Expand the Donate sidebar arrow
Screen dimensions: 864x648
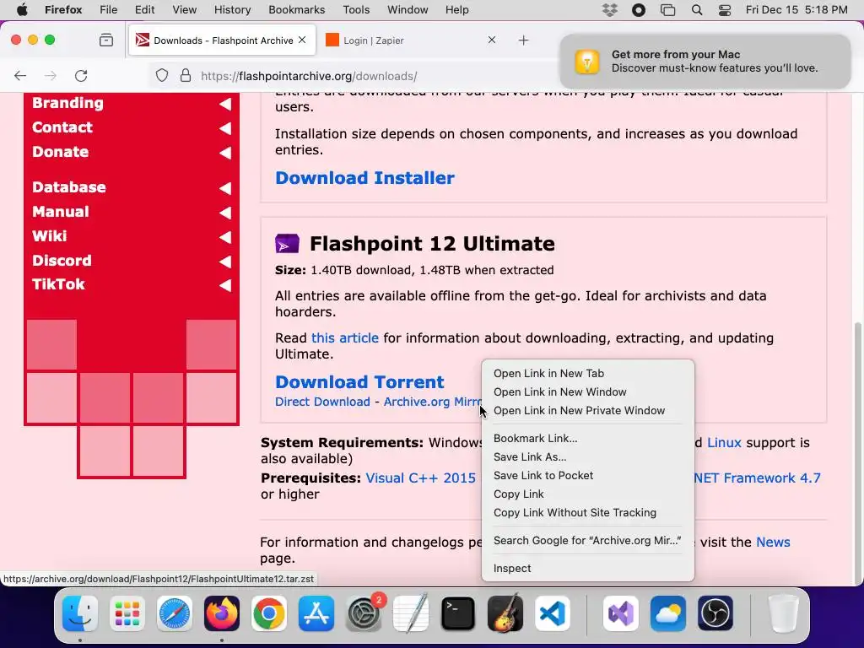point(224,153)
